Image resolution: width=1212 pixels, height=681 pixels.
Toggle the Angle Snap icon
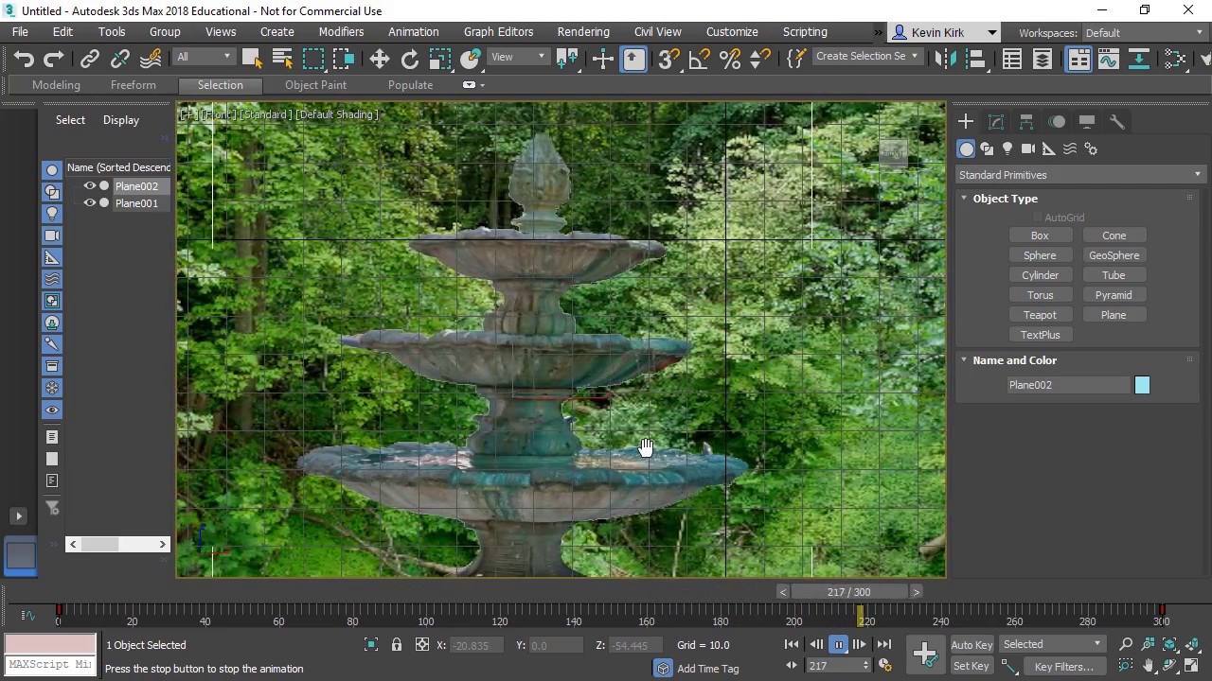(x=699, y=59)
